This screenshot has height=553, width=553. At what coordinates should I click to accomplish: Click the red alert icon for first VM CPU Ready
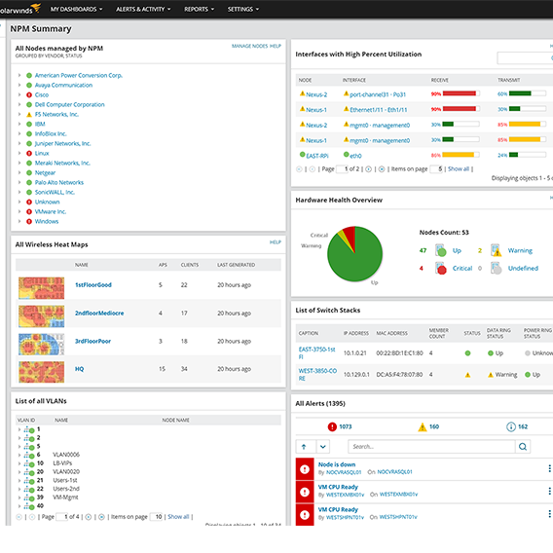click(305, 492)
